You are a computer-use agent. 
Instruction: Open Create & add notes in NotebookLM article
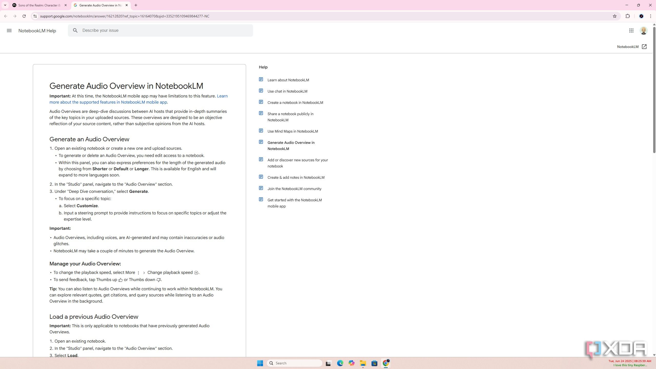[x=296, y=177]
